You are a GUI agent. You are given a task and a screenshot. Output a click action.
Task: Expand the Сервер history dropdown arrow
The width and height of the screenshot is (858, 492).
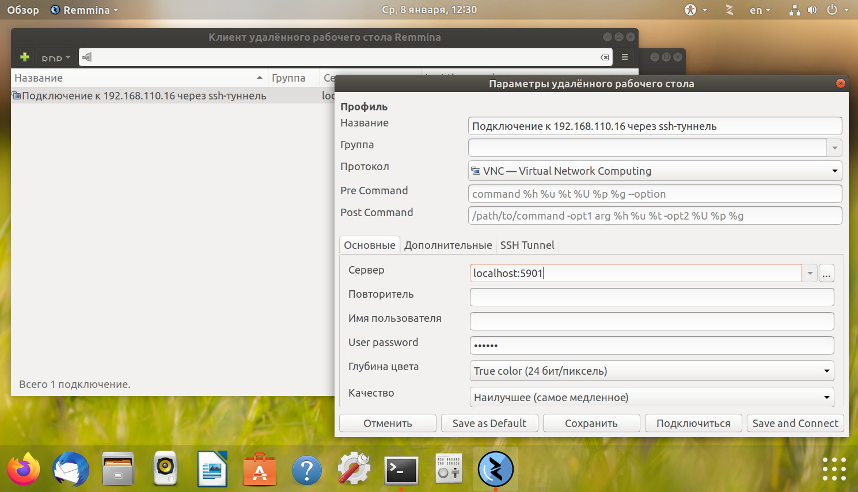pos(810,273)
